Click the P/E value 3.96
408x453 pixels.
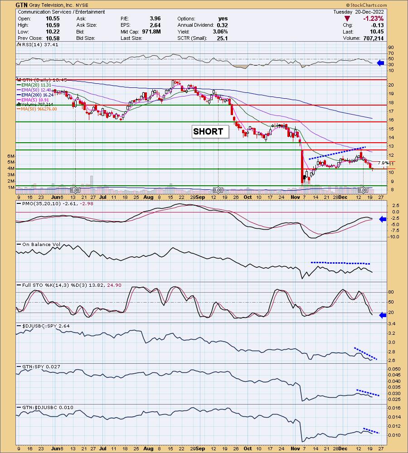pyautogui.click(x=155, y=19)
